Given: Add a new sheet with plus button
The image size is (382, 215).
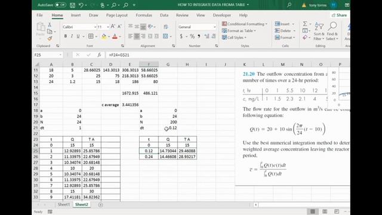Looking at the screenshot, I should 100,205.
